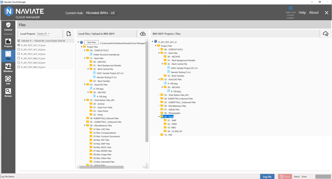
Task: Open the Current Hub dropdown
Action: click(102, 13)
